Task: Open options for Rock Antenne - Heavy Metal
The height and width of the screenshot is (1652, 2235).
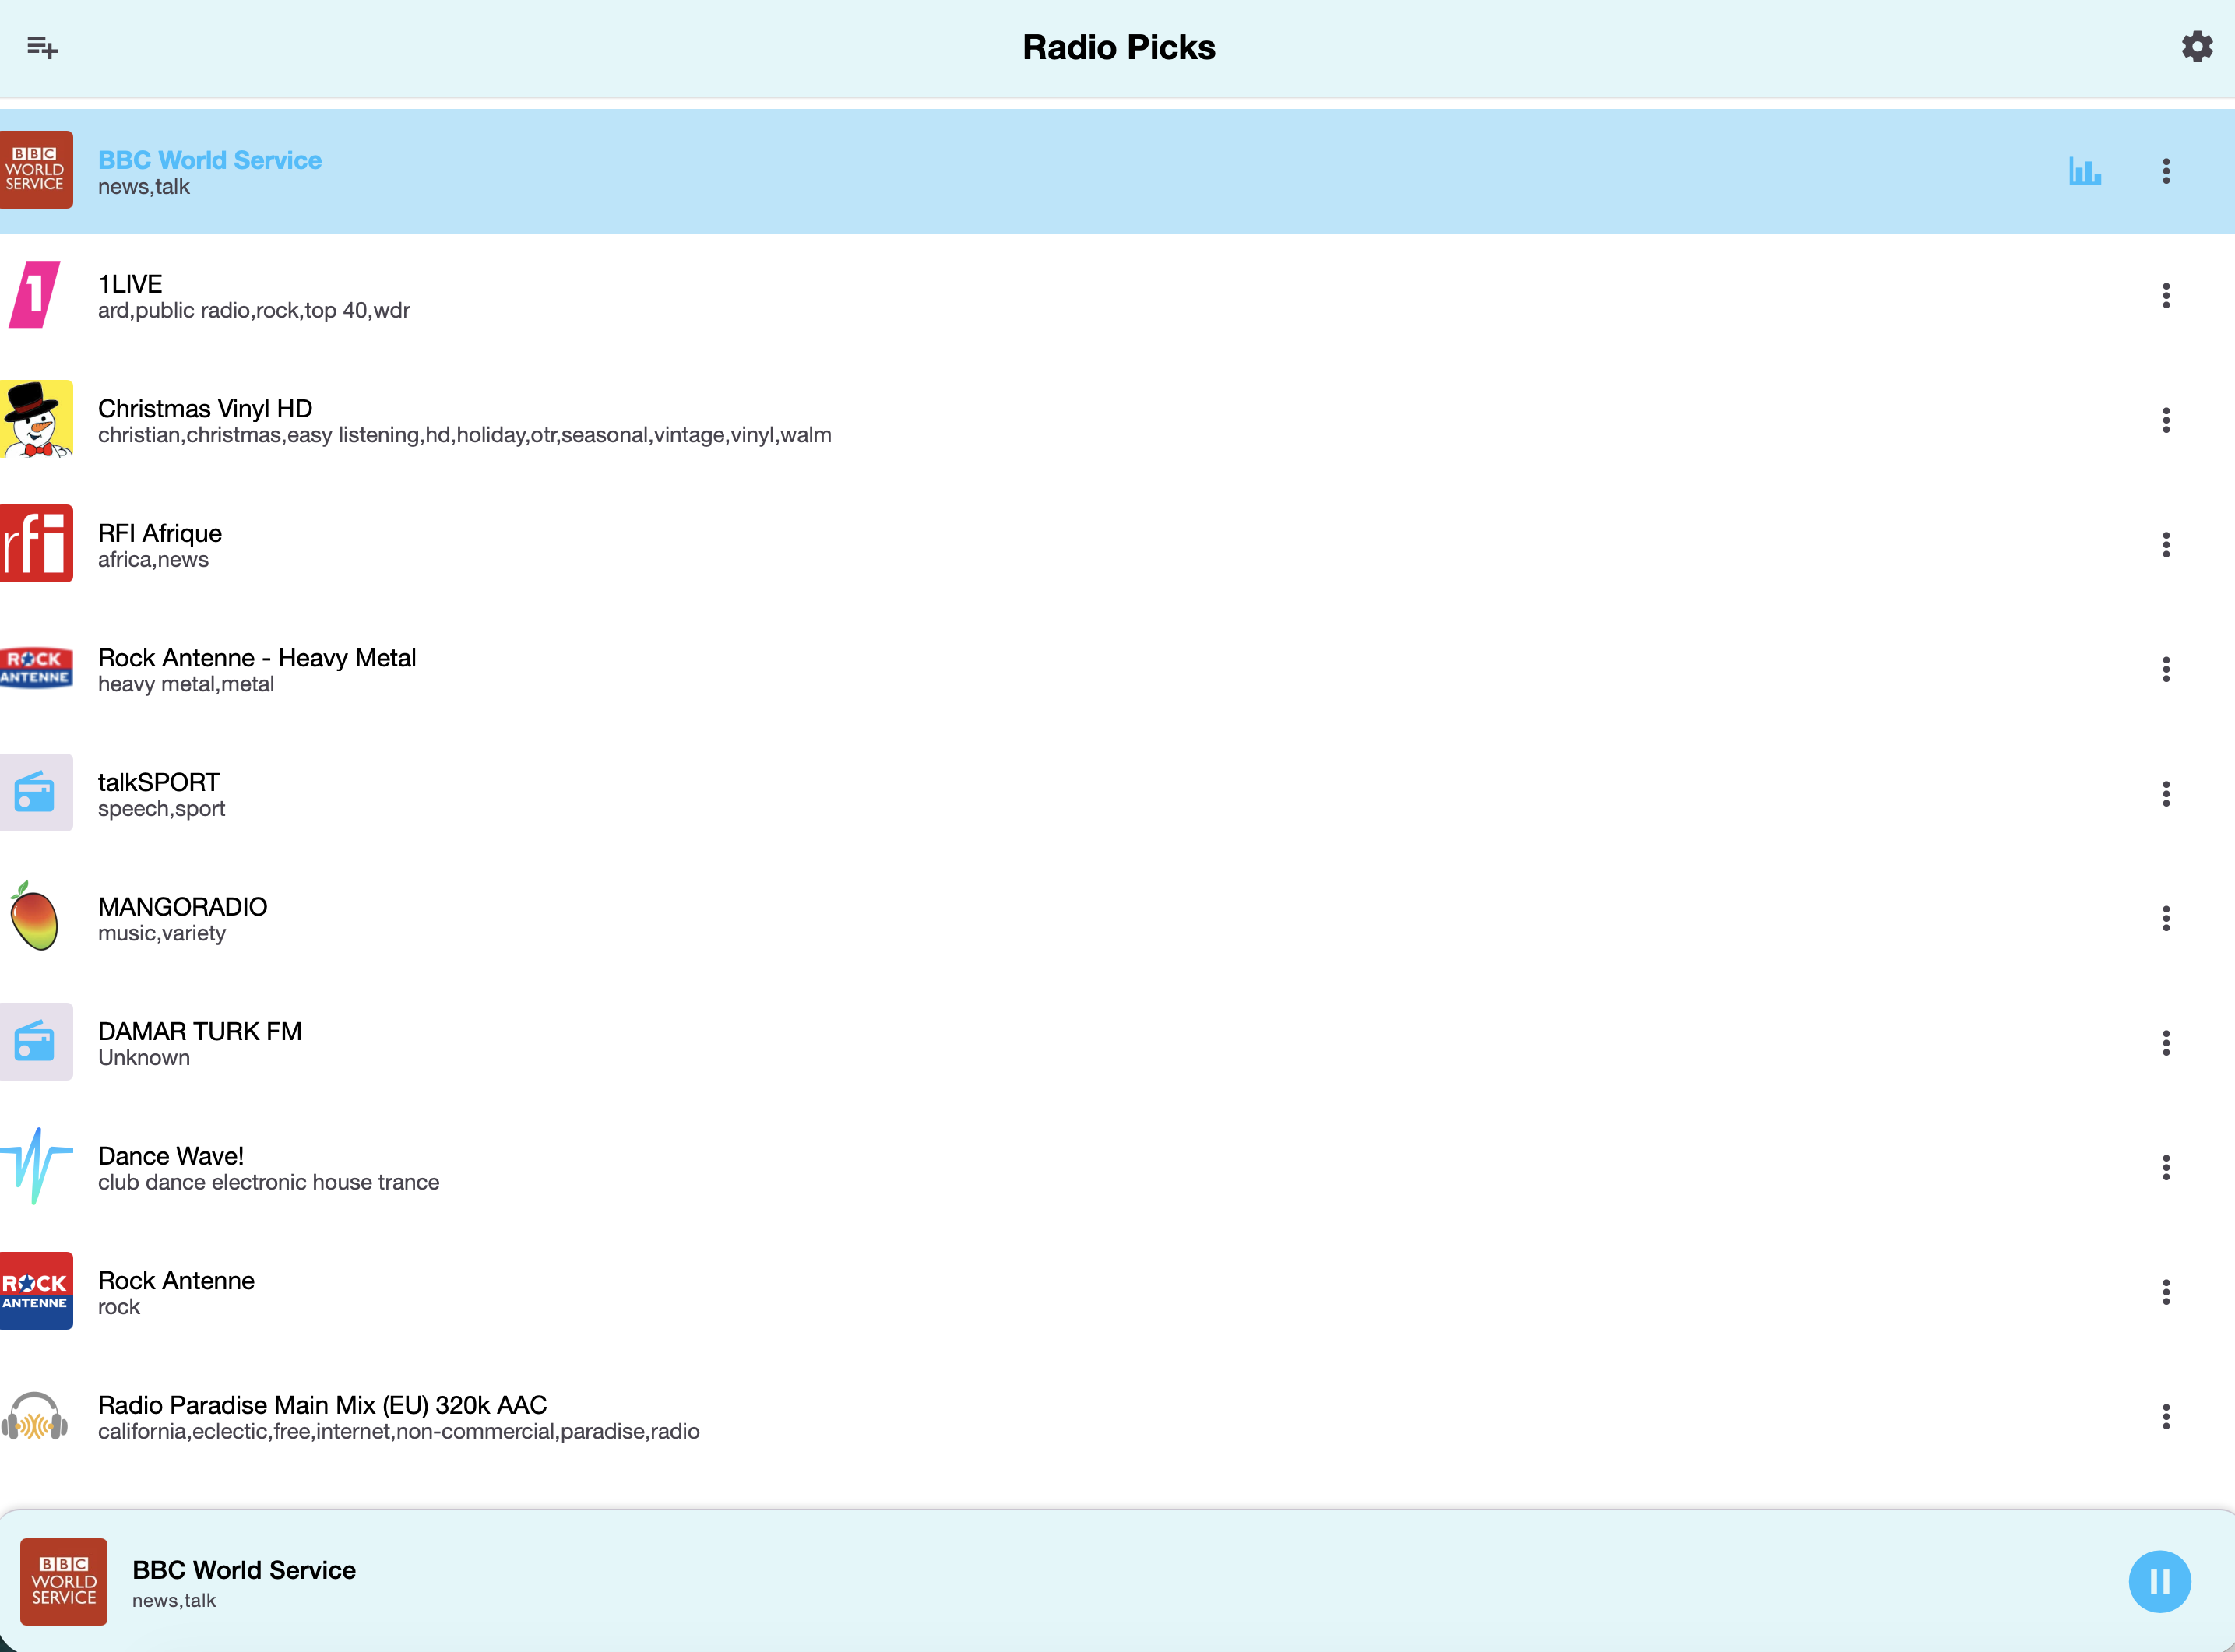Action: pos(2166,669)
